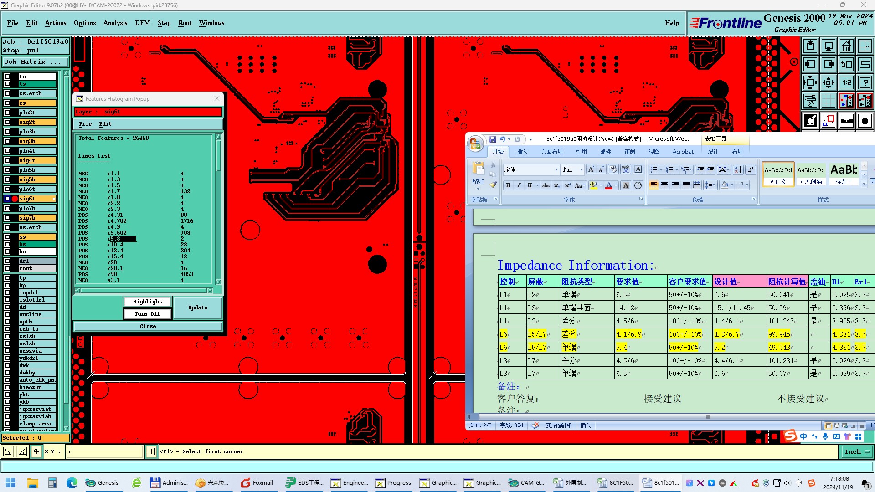Toggle the sig5b layer checkbox
The height and width of the screenshot is (492, 875).
[7, 179]
